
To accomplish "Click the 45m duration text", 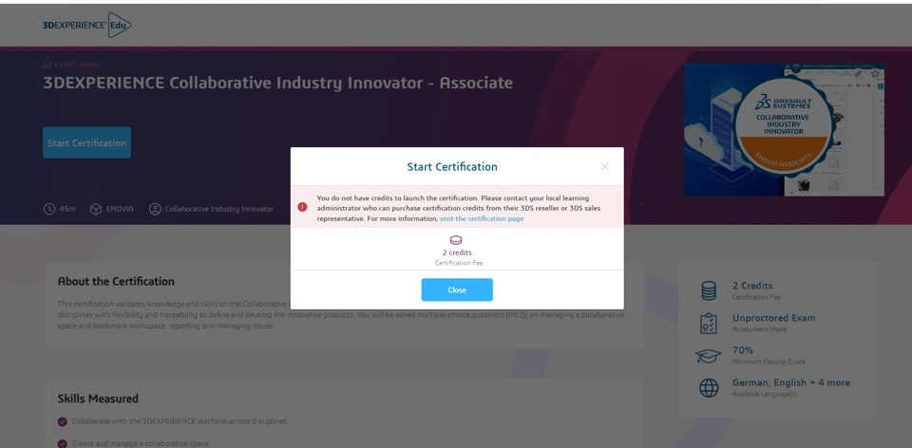I will click(x=67, y=209).
